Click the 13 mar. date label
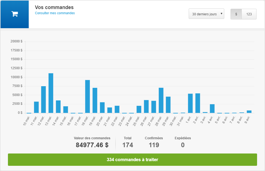The image size is (265, 171). point(48,121)
